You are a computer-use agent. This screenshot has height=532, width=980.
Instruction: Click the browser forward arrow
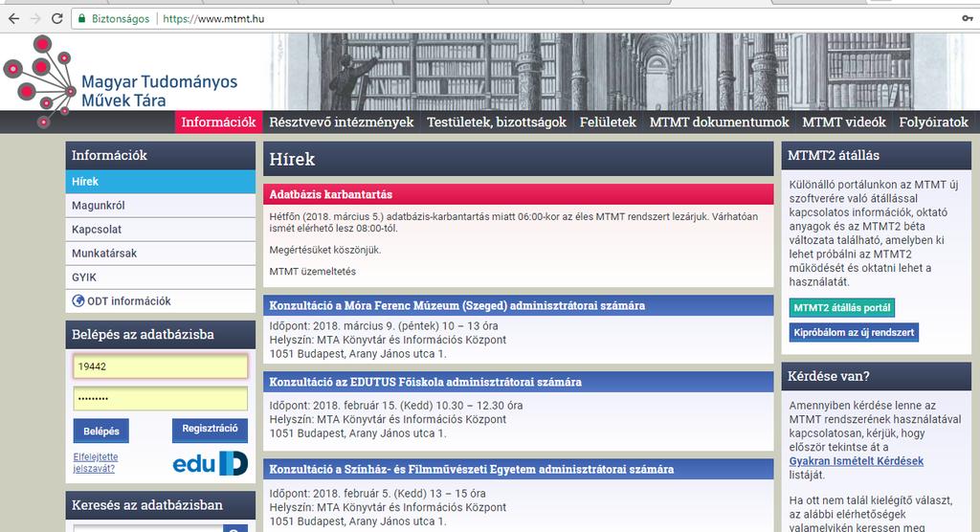point(35,19)
